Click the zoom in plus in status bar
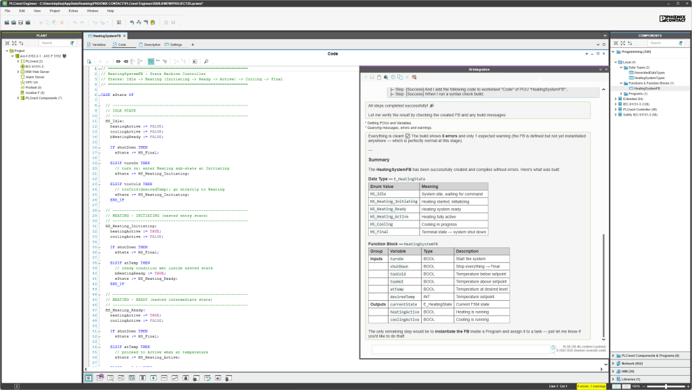The image size is (692, 390). [688, 387]
